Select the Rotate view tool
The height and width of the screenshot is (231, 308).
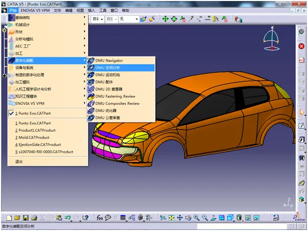pos(188,218)
